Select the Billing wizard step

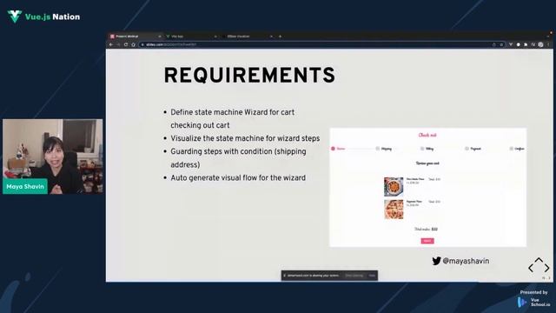coord(427,149)
